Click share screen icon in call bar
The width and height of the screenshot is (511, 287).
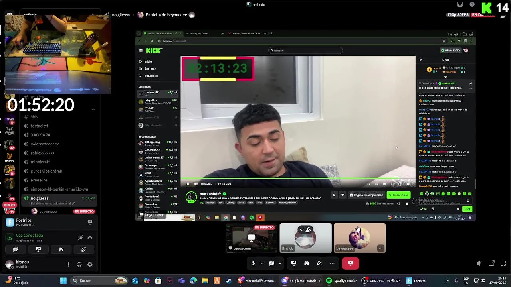pos(294,263)
